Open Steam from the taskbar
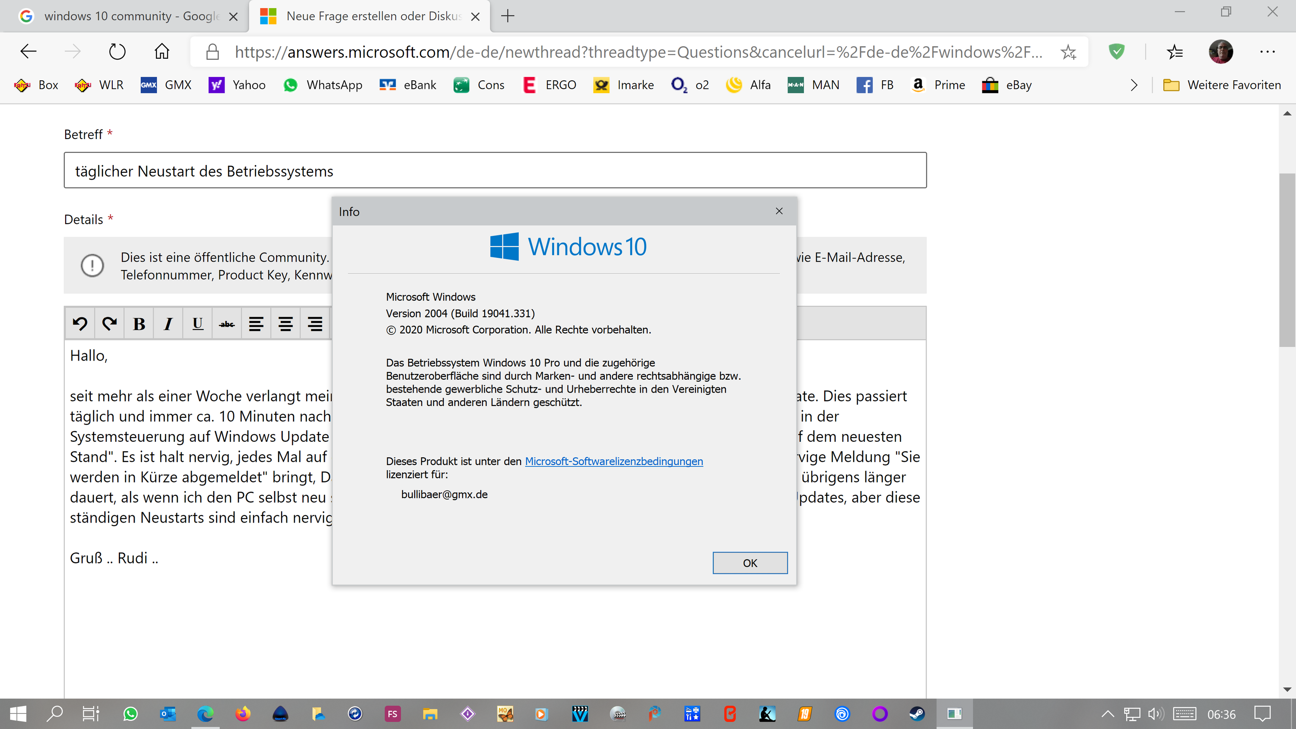 point(917,713)
